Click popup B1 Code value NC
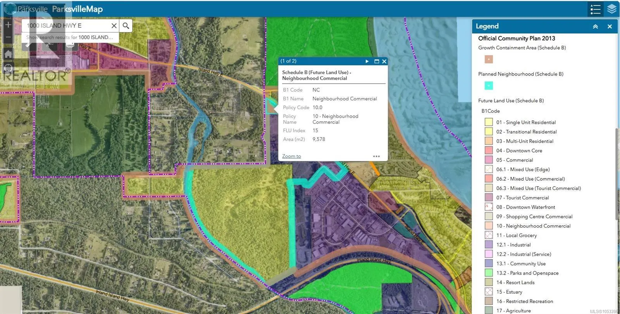This screenshot has height=314, width=620. [x=316, y=90]
